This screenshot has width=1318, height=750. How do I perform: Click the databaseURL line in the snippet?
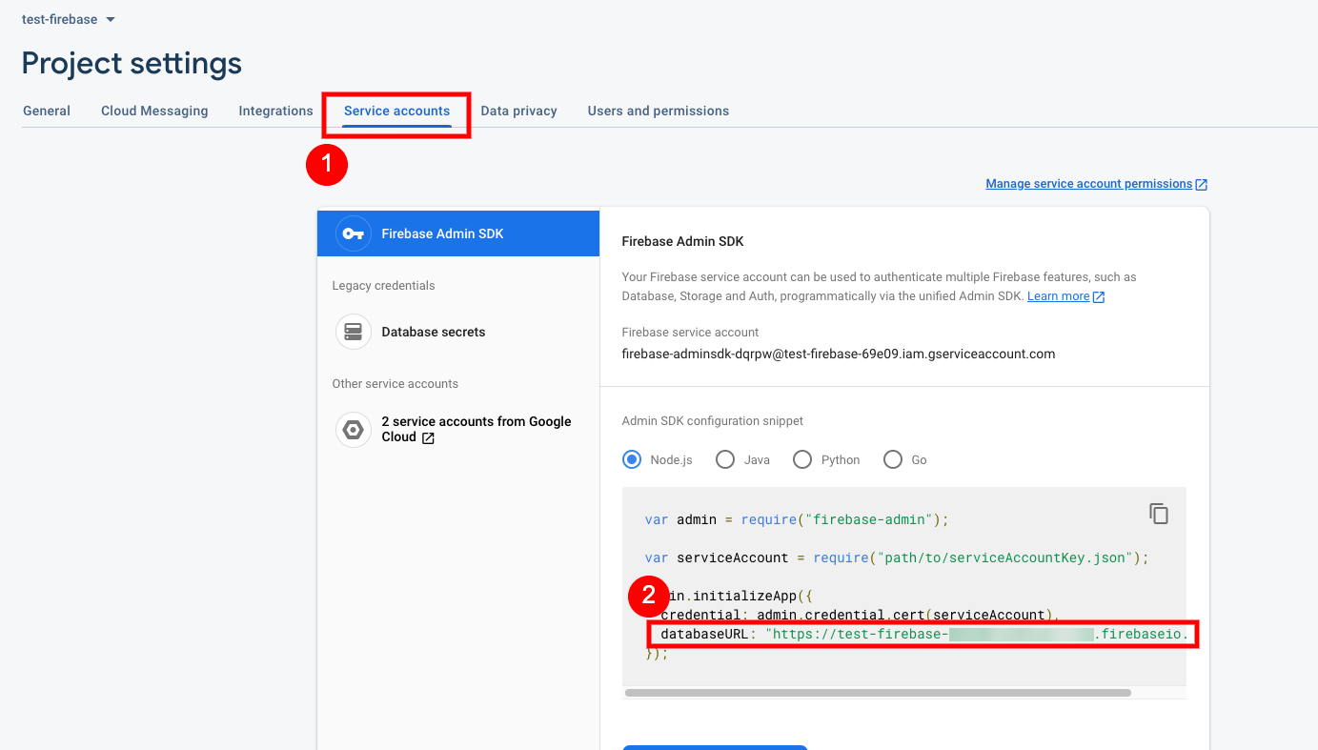tap(924, 634)
